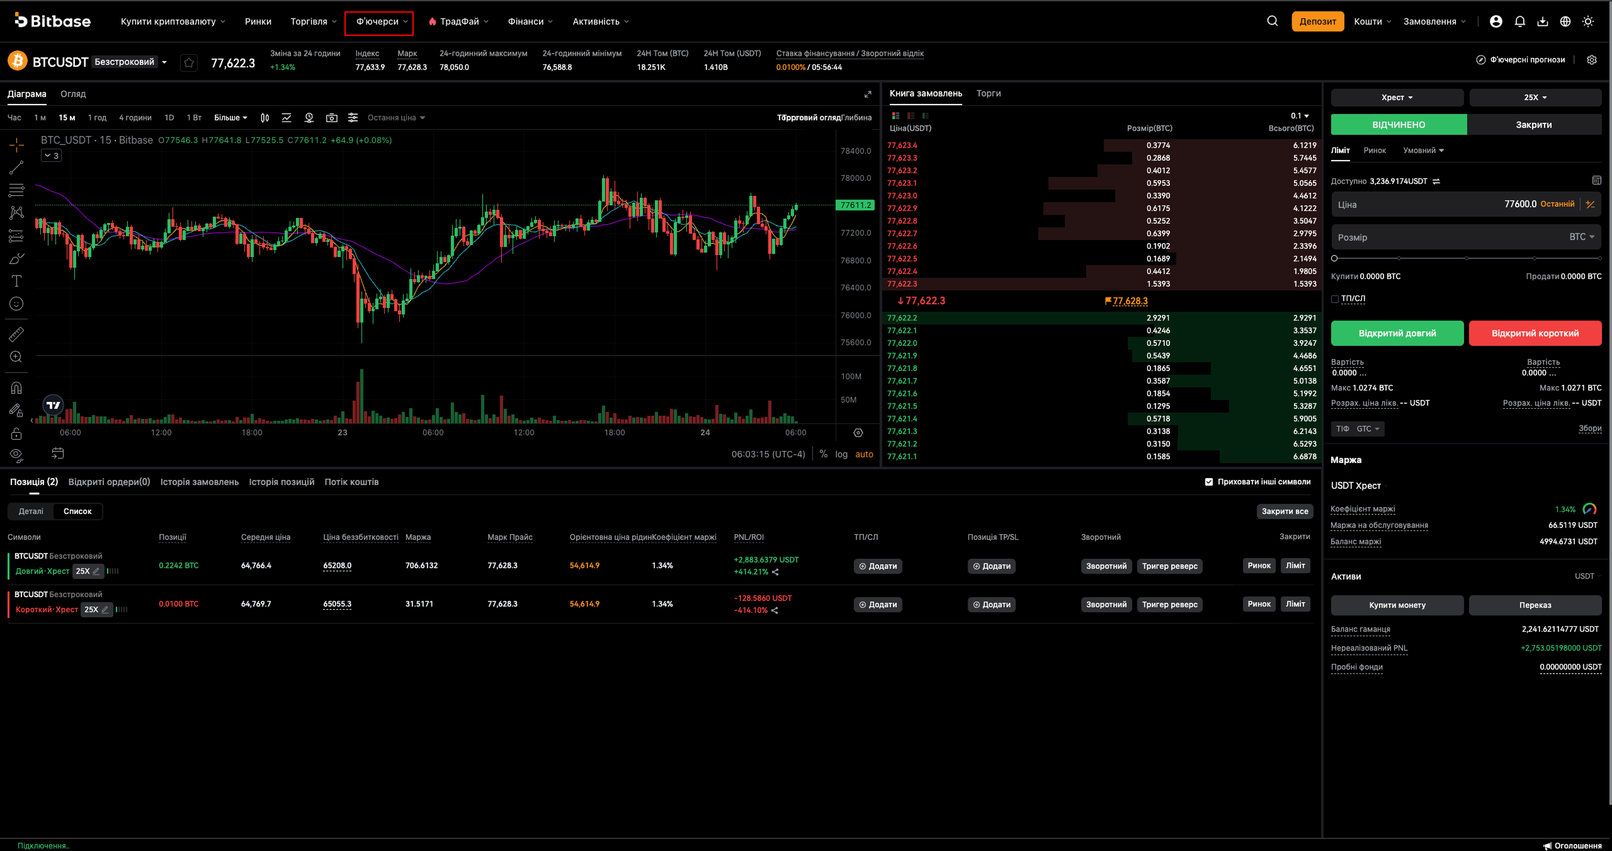Image resolution: width=1612 pixels, height=851 pixels.
Task: Open the GTC time-in-force dropdown
Action: click(x=1368, y=429)
